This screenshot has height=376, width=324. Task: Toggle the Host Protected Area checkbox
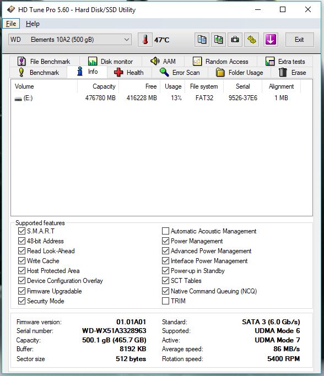point(21,271)
